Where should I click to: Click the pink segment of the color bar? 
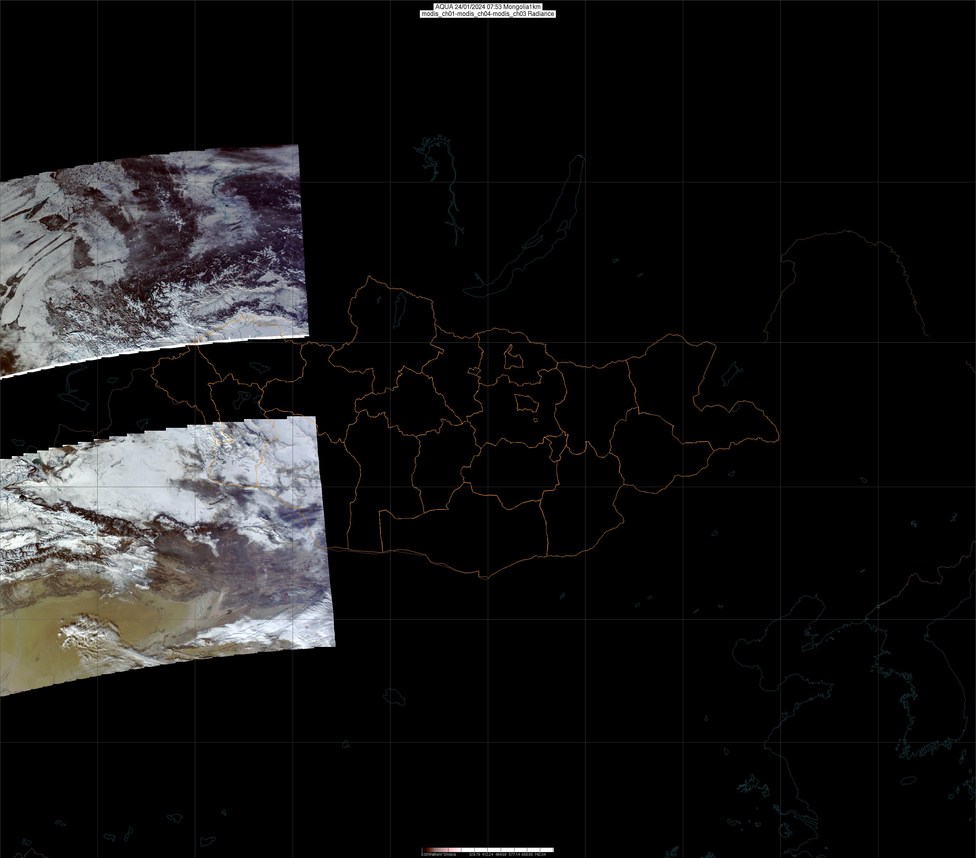(454, 850)
